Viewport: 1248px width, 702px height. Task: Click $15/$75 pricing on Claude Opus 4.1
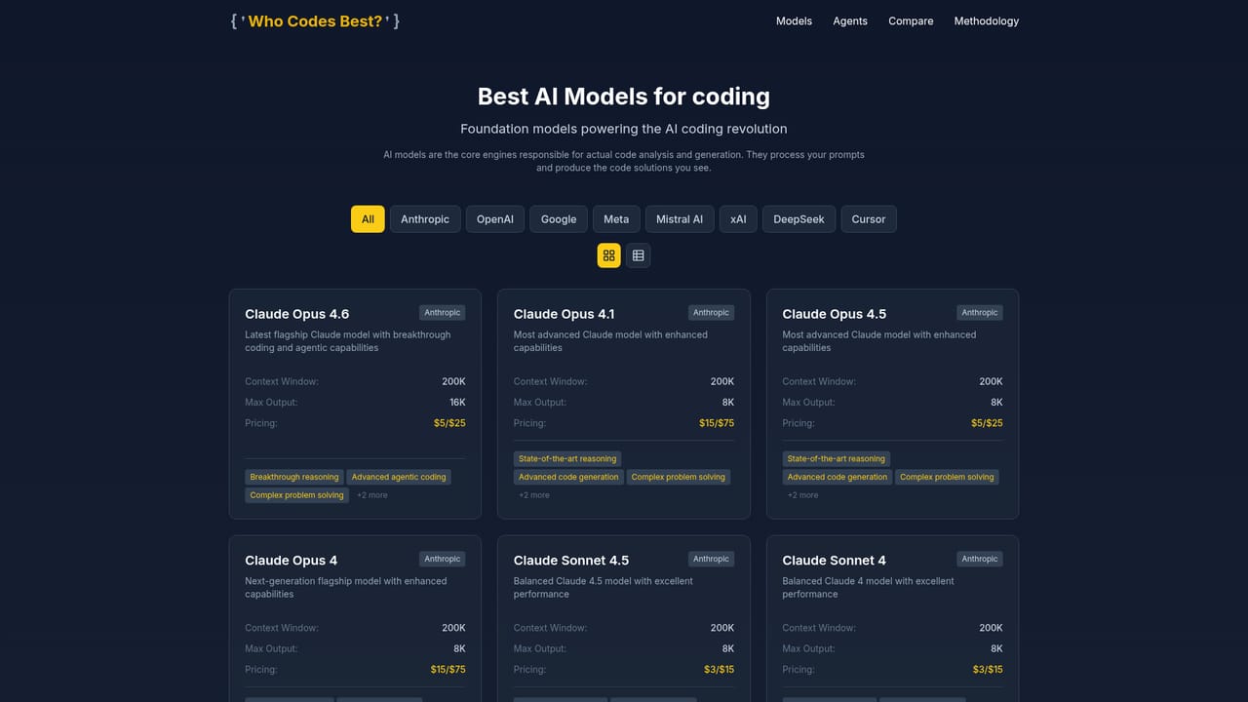point(717,423)
